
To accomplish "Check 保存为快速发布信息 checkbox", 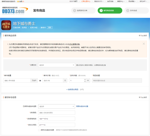I will [39, 130].
